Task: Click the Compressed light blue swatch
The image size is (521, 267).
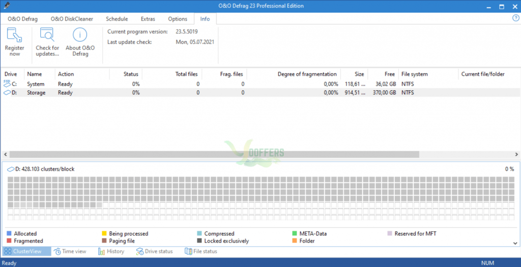Action: pos(199,233)
